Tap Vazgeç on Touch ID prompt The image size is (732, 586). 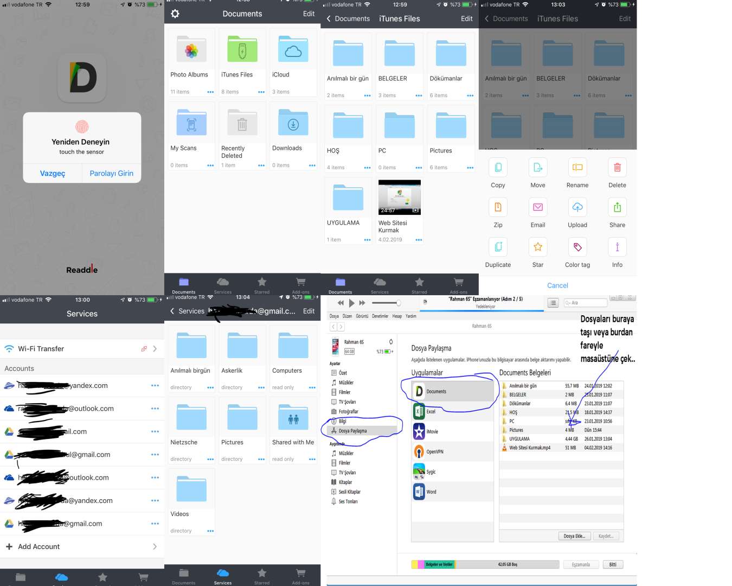(x=53, y=174)
